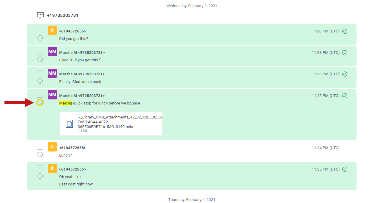
Task: Click MM avatar beside "Finally. Glad you're back"
Action: click(52, 73)
